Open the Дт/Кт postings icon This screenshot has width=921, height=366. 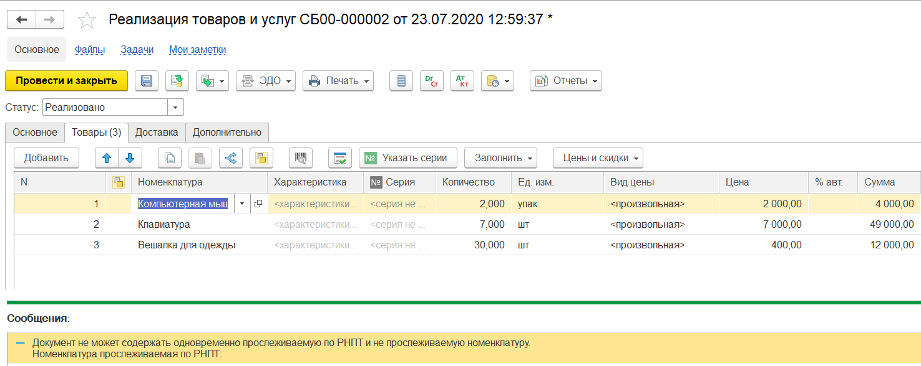[x=462, y=81]
